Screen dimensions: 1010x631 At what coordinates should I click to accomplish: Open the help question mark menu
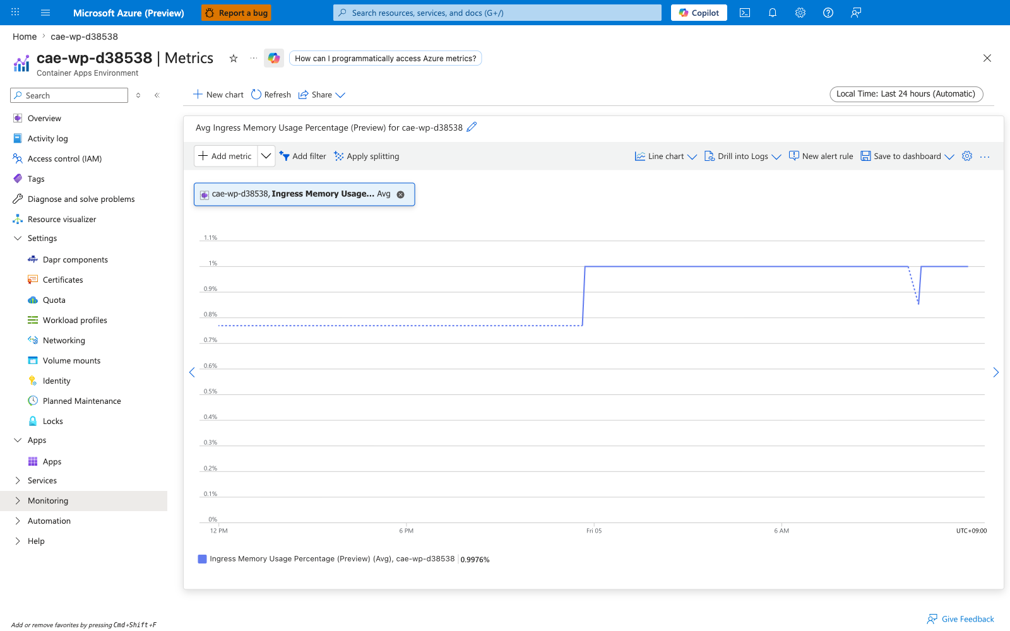pyautogui.click(x=828, y=13)
